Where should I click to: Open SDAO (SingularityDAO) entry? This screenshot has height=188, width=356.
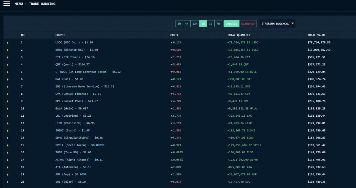coord(79,138)
